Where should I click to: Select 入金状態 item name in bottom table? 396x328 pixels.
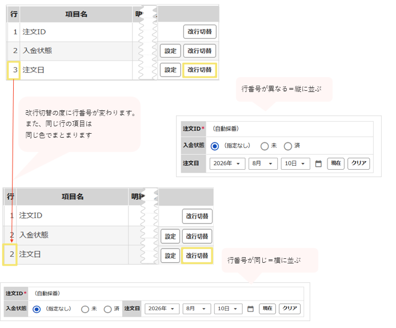click(x=34, y=235)
